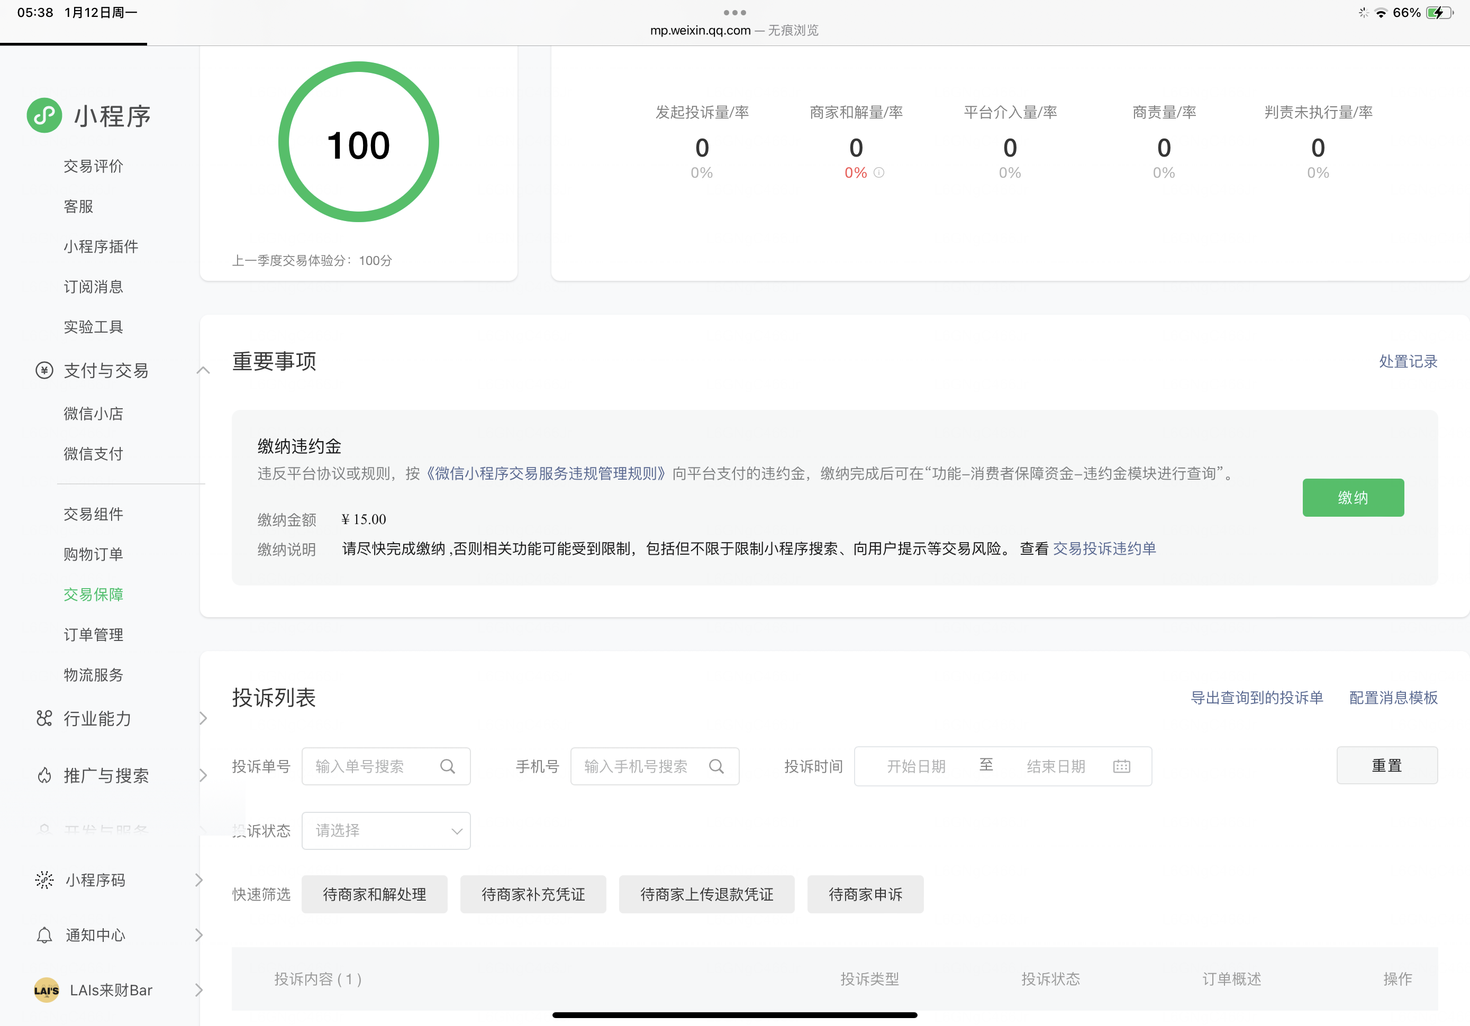Toggle 待商家和解处理 quick filter
Image resolution: width=1470 pixels, height=1026 pixels.
(374, 894)
